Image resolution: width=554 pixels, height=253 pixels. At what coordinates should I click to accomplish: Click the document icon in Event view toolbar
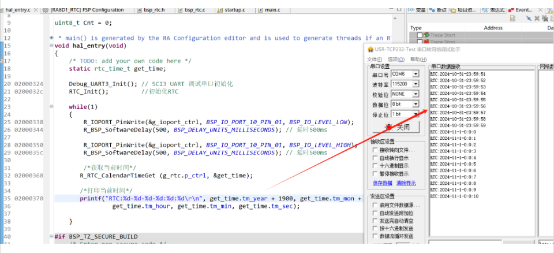pyautogui.click(x=512, y=18)
